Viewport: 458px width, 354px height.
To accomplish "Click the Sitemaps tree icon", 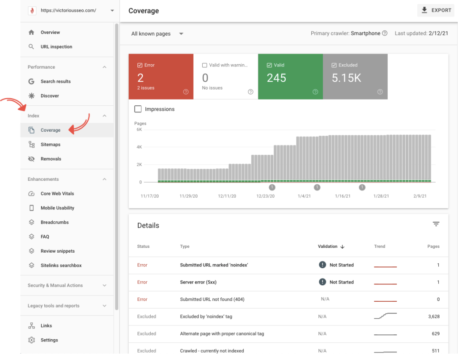I will click(x=31, y=145).
